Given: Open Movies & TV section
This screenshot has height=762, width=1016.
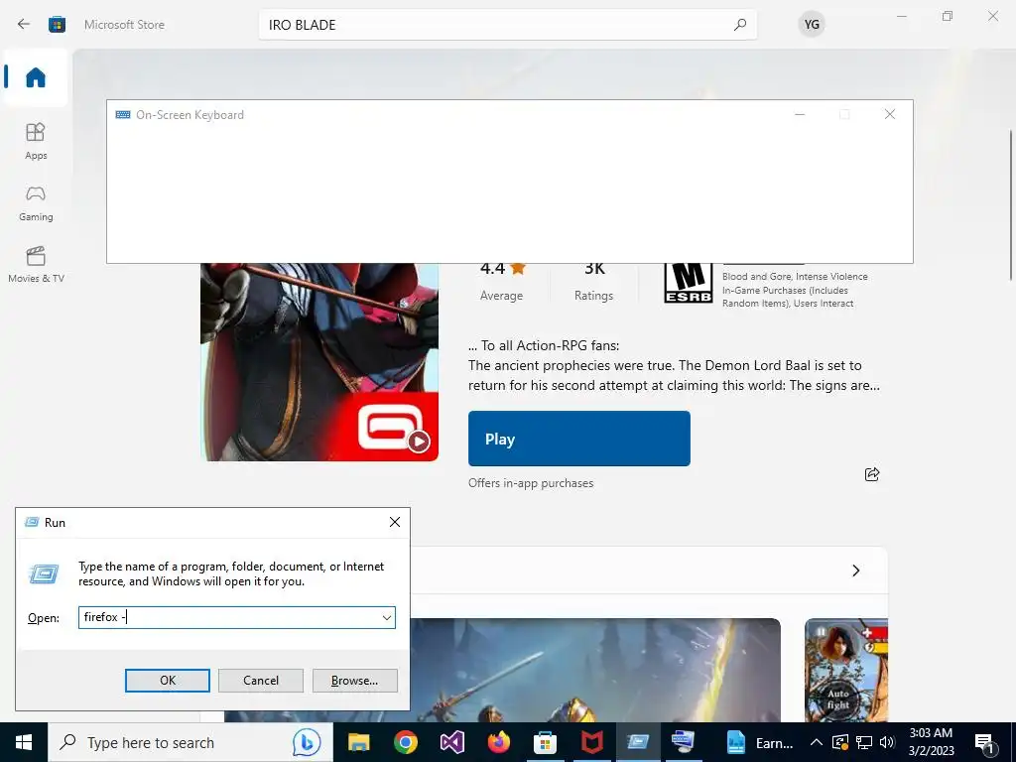Looking at the screenshot, I should [36, 264].
